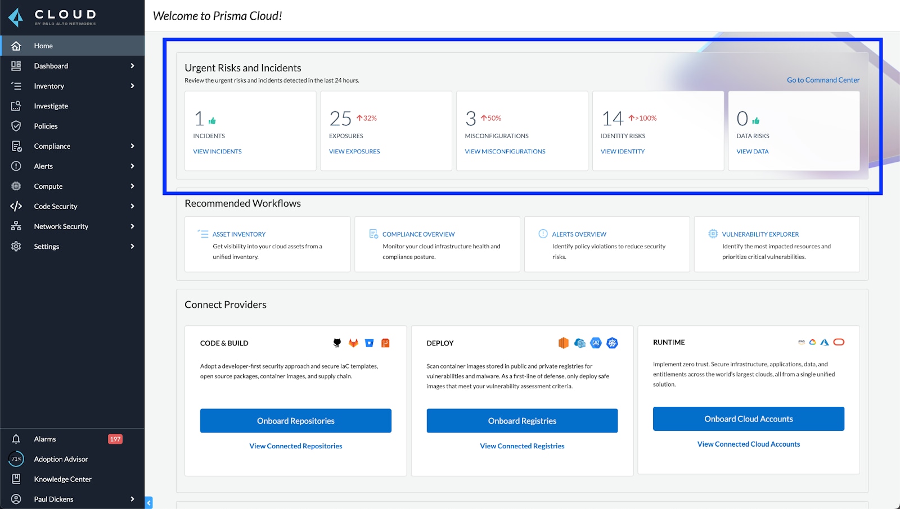Click the Inventory list icon in sidebar
Viewport: 900px width, 509px height.
tap(16, 86)
